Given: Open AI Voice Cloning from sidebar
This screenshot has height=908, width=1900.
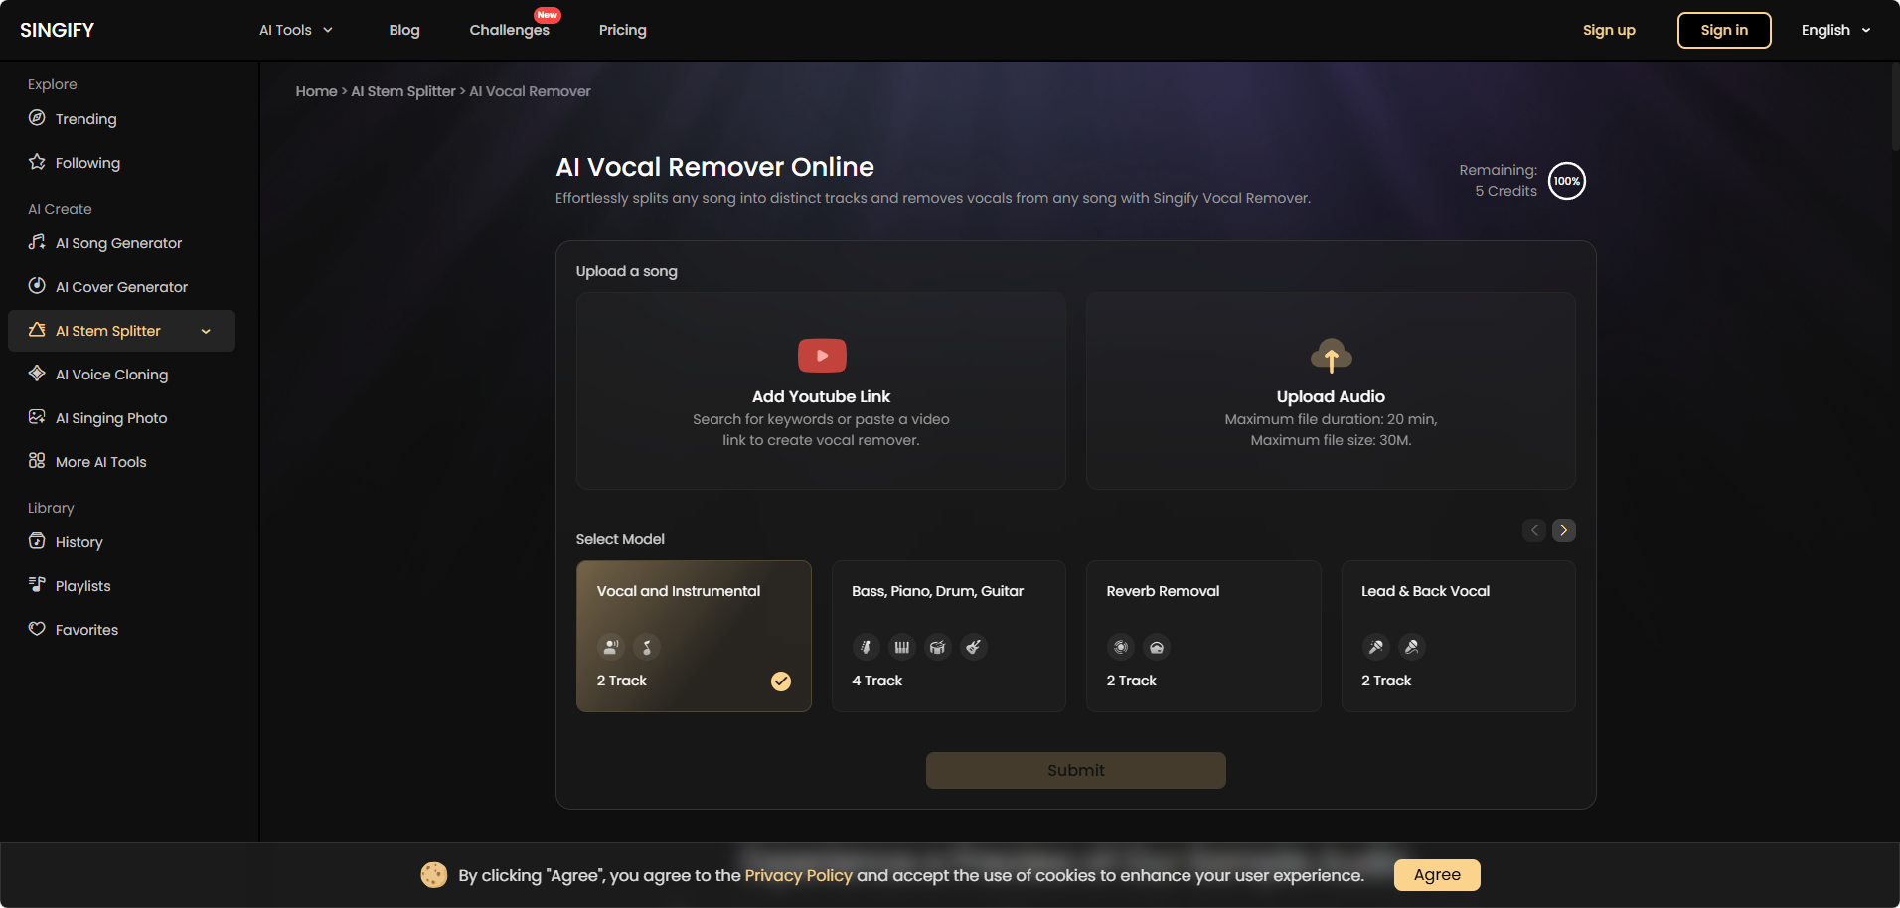Looking at the screenshot, I should tap(121, 375).
